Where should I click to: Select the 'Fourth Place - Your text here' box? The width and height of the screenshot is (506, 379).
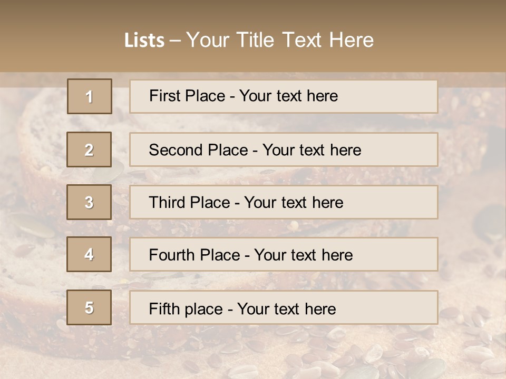[284, 254]
